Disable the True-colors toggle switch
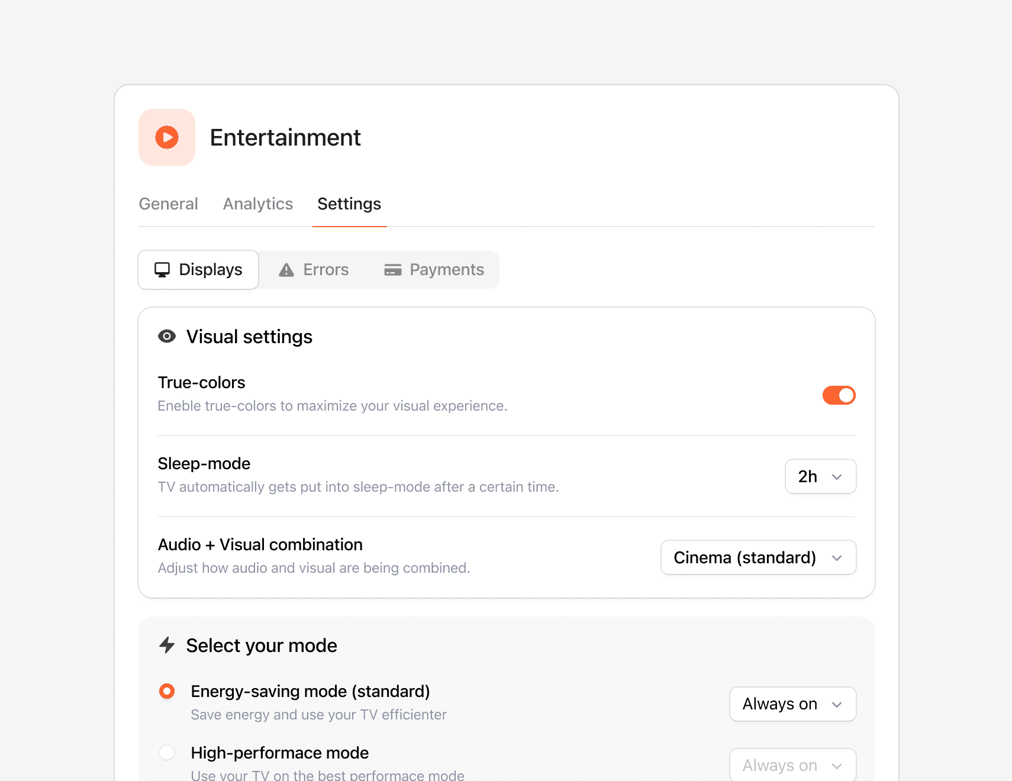1012x781 pixels. click(x=839, y=395)
